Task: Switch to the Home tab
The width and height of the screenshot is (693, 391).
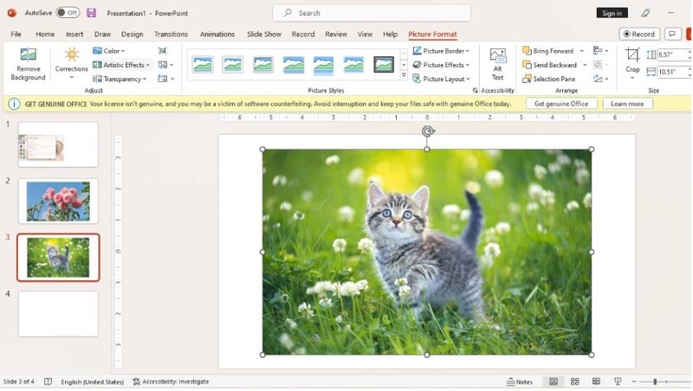Action: click(x=45, y=34)
